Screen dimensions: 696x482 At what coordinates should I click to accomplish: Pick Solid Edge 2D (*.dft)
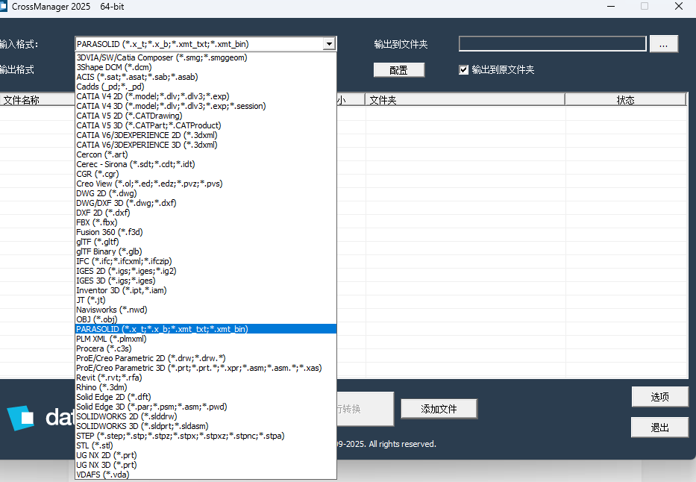[206, 397]
